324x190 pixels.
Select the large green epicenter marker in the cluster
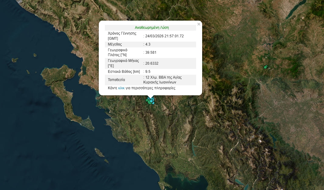150,103
